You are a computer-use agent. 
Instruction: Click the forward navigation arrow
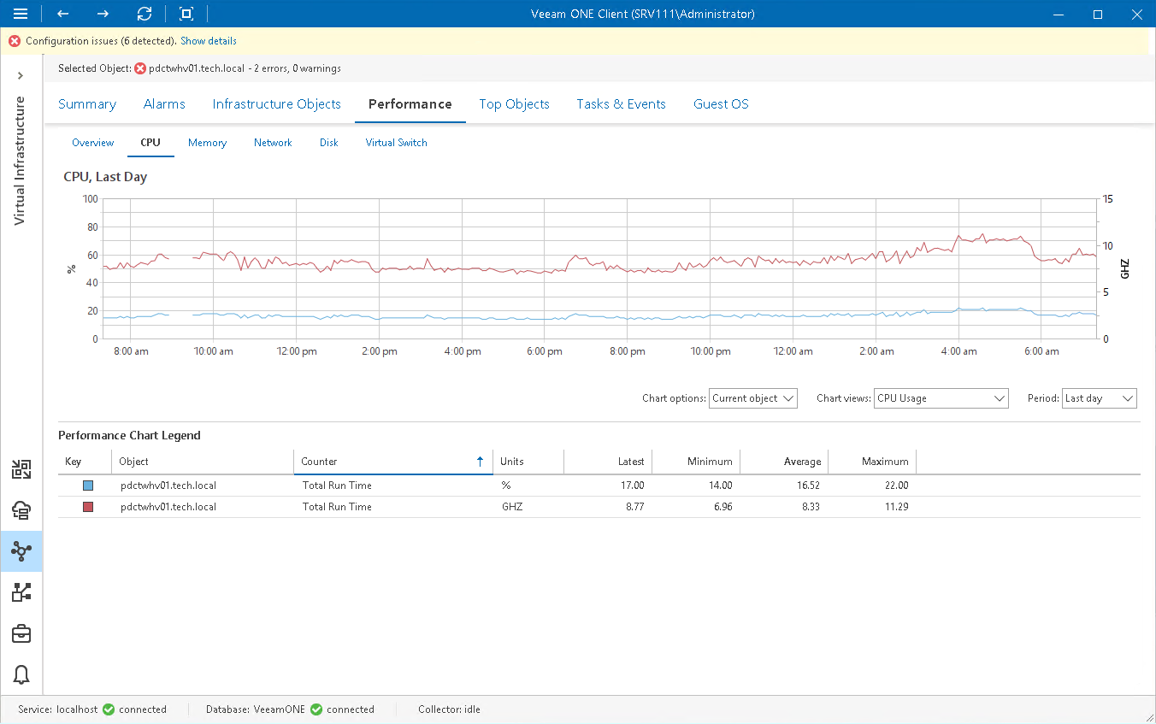click(x=103, y=14)
